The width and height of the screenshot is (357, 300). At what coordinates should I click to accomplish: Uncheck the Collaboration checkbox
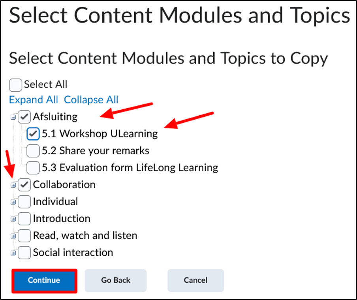(24, 185)
